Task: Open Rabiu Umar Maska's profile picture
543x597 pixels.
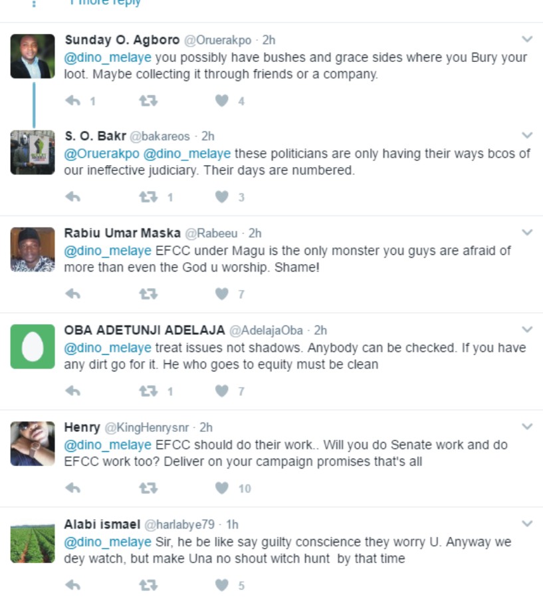Action: coord(33,250)
